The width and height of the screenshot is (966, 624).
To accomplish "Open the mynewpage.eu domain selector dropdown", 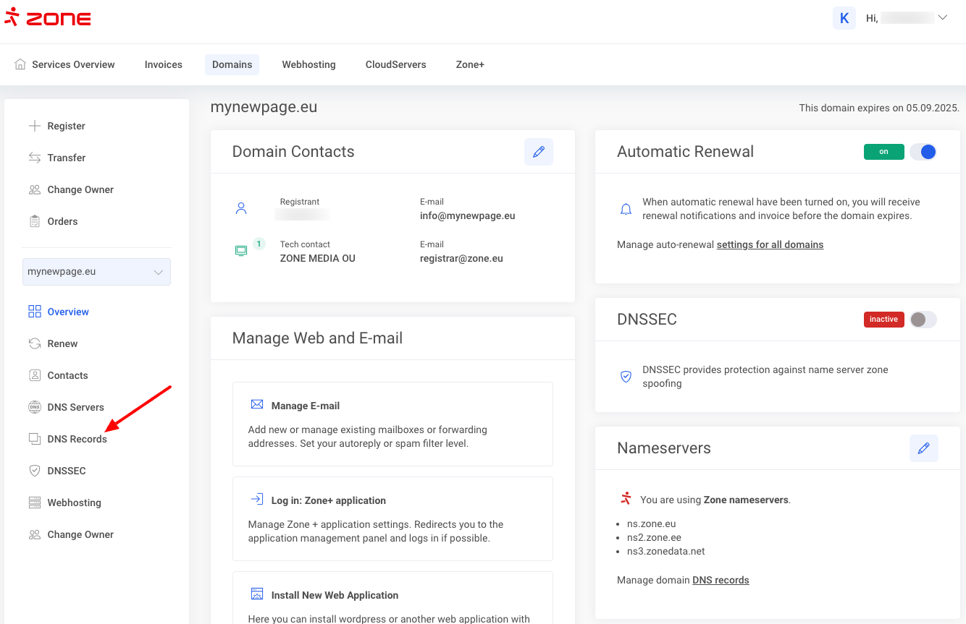I will (x=96, y=272).
